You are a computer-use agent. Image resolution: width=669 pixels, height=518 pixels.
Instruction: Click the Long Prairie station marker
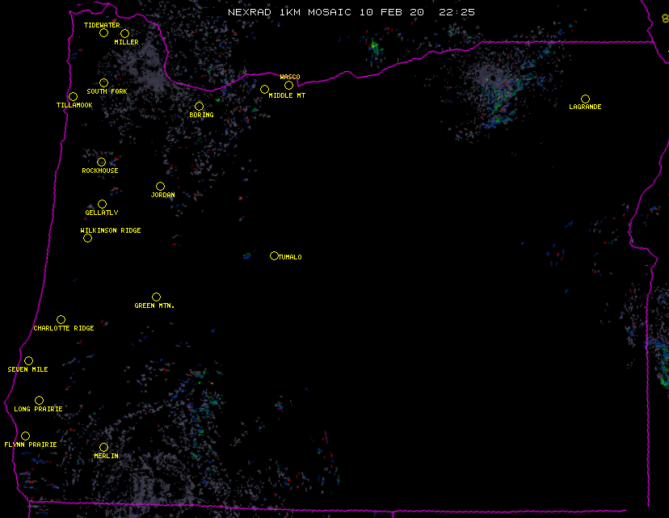[39, 401]
